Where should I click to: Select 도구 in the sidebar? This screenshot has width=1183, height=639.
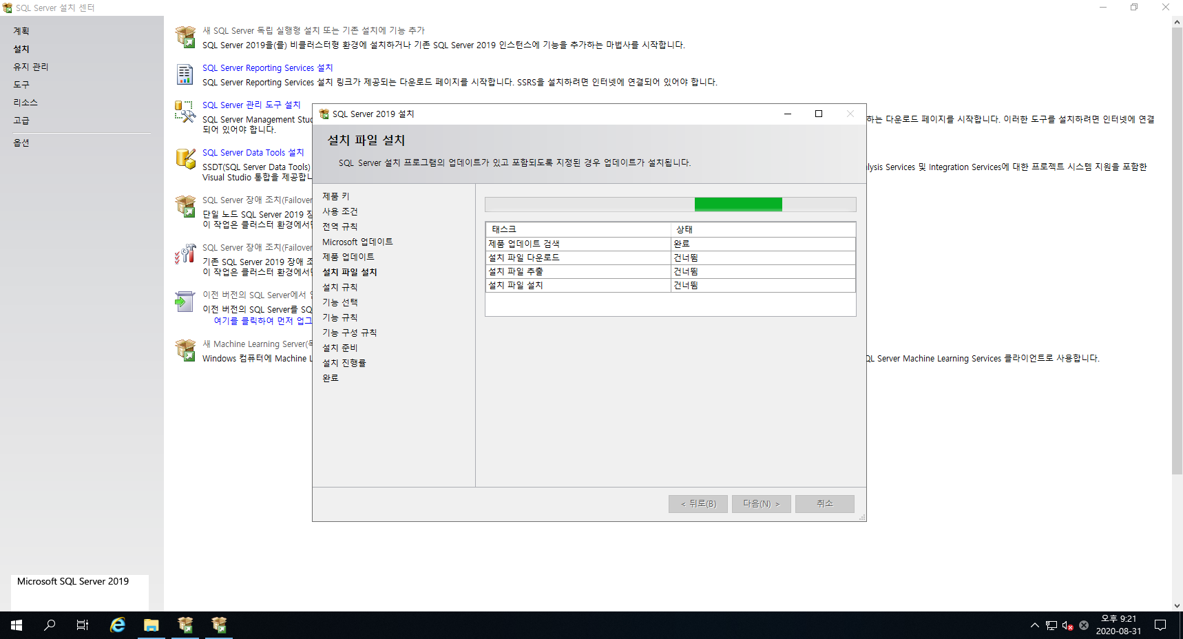click(21, 85)
